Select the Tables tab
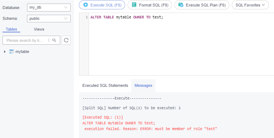The width and height of the screenshot is (274, 138). tap(12, 29)
